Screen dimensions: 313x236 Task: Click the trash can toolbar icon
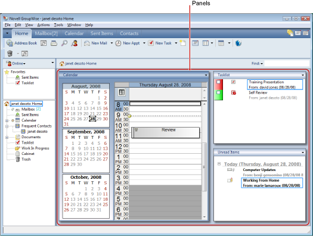point(10,54)
